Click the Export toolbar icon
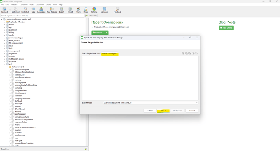280x151 pixels. (x=62, y=10)
